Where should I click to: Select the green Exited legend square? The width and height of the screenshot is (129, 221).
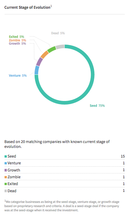(x=6, y=184)
